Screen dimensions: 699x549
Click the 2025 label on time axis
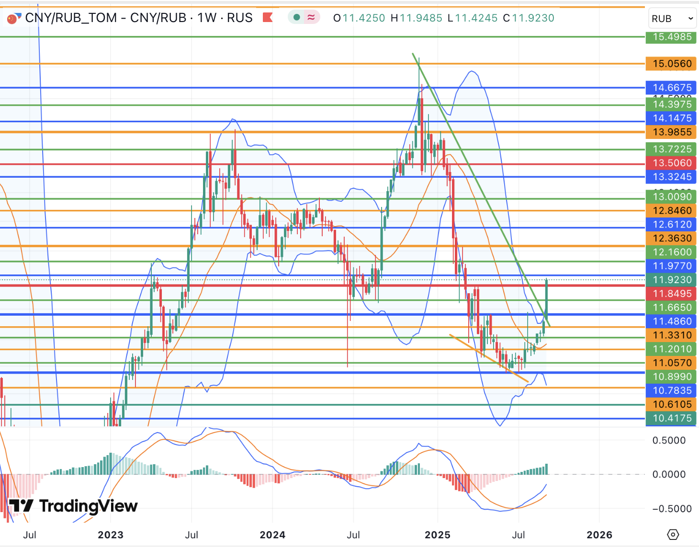pos(438,535)
